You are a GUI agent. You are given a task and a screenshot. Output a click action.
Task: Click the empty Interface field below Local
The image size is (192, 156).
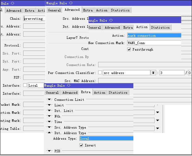pos(34,93)
